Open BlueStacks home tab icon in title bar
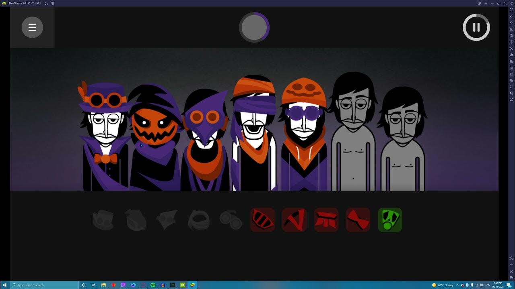515x289 pixels. pos(46,3)
